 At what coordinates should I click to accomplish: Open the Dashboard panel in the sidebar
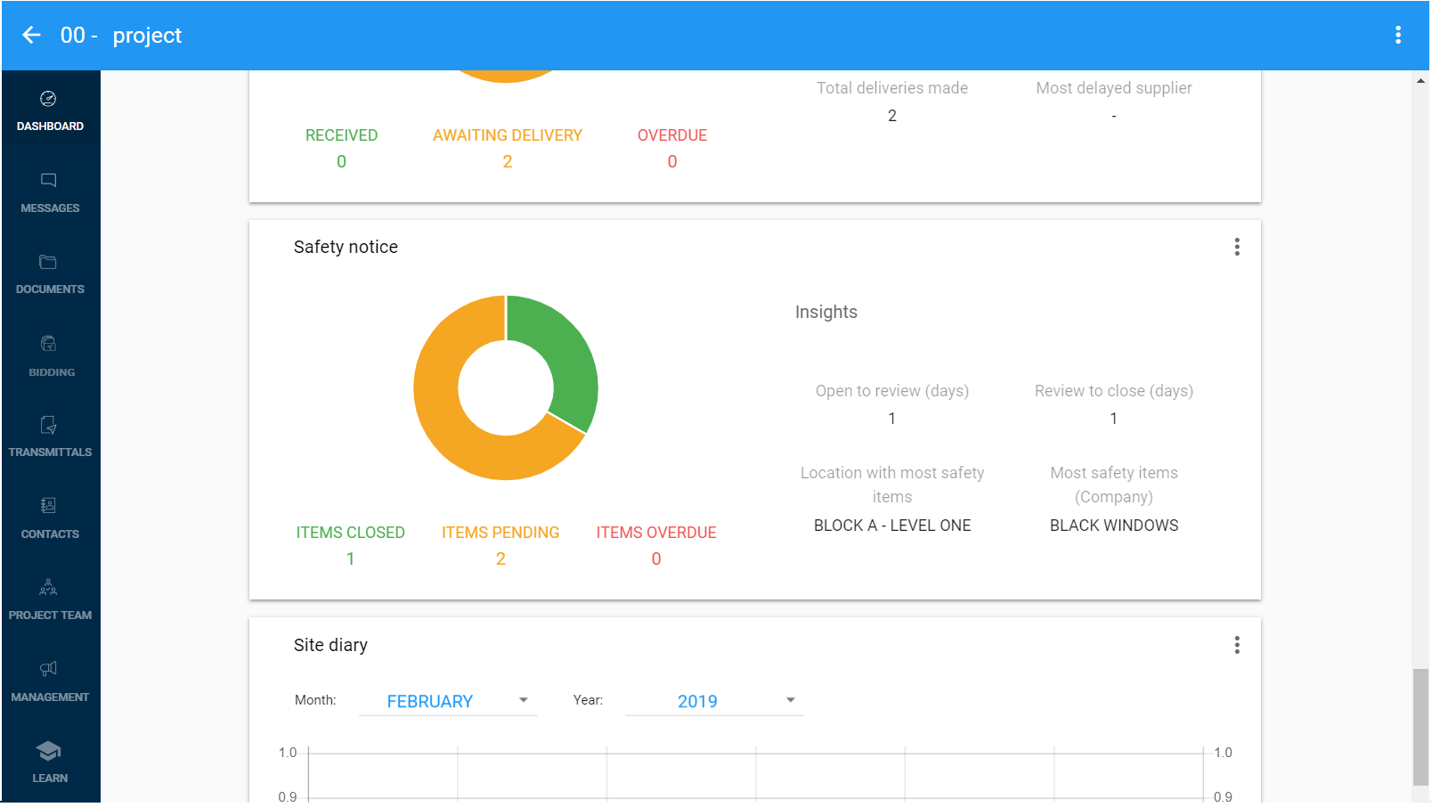point(50,110)
